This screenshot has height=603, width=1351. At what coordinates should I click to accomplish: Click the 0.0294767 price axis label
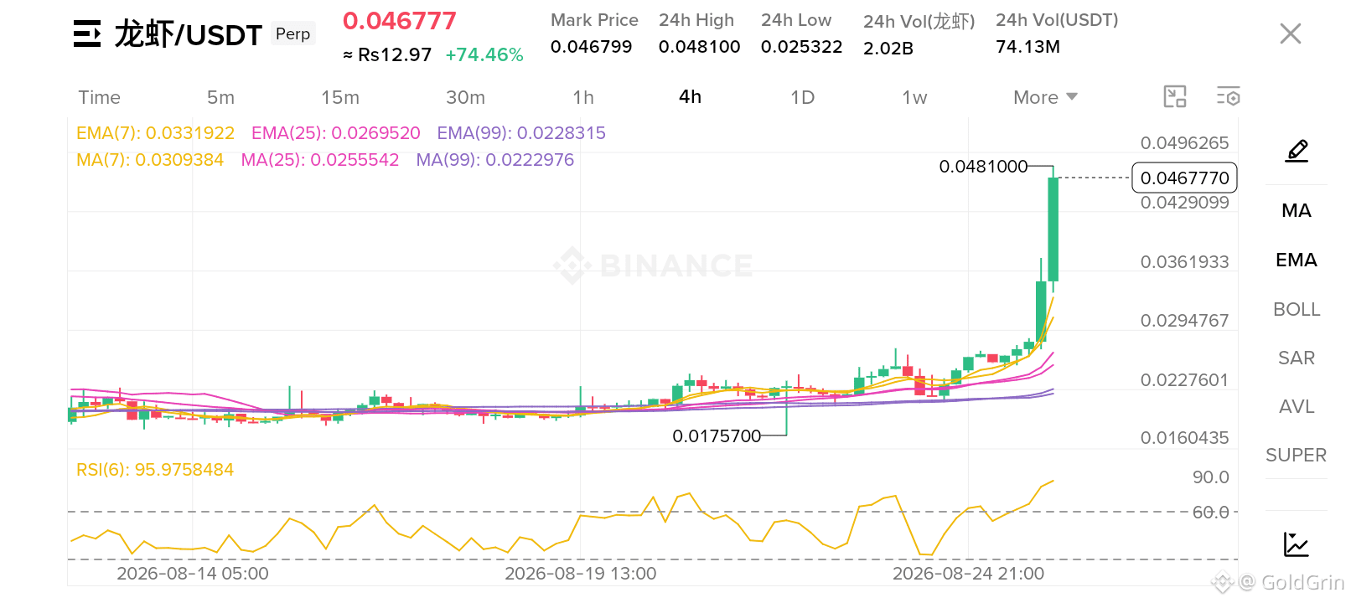pyautogui.click(x=1185, y=321)
